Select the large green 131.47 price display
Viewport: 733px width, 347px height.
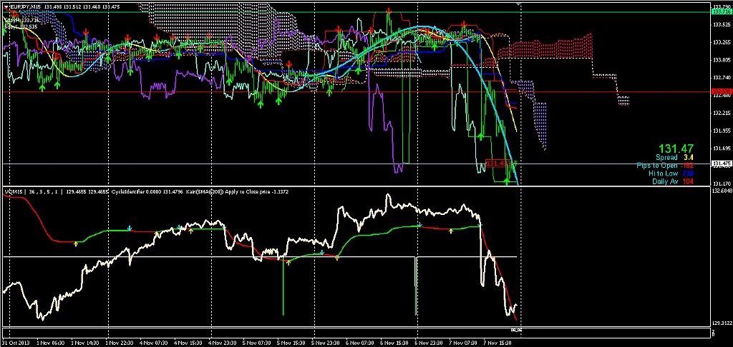point(676,149)
